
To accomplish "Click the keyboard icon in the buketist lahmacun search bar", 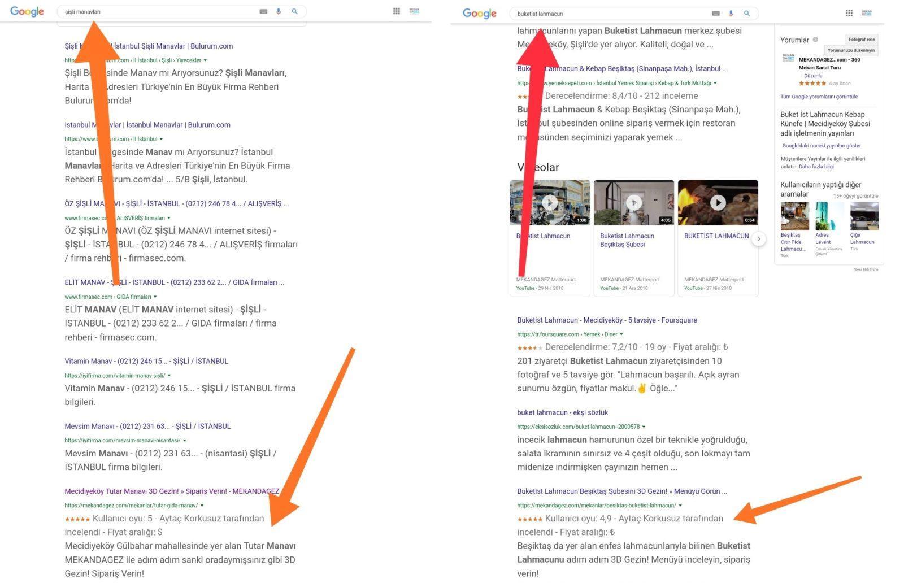I will (716, 14).
